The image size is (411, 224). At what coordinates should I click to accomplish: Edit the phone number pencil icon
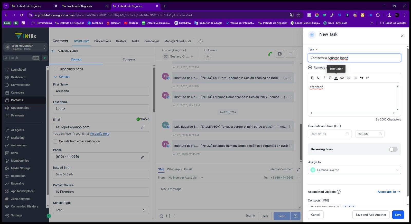point(142,157)
